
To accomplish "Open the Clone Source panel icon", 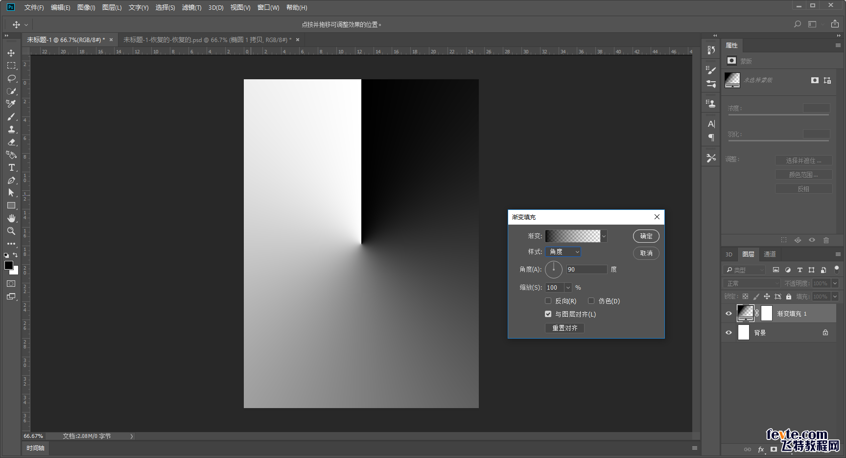I will (711, 103).
